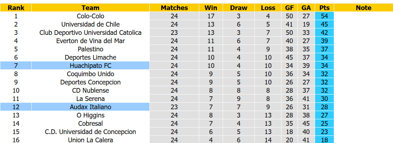Click the Win column header
This screenshot has height=143, width=393.
point(211,8)
